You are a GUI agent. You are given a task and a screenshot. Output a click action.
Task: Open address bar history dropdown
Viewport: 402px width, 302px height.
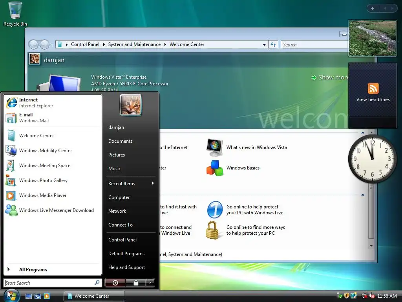coord(264,45)
